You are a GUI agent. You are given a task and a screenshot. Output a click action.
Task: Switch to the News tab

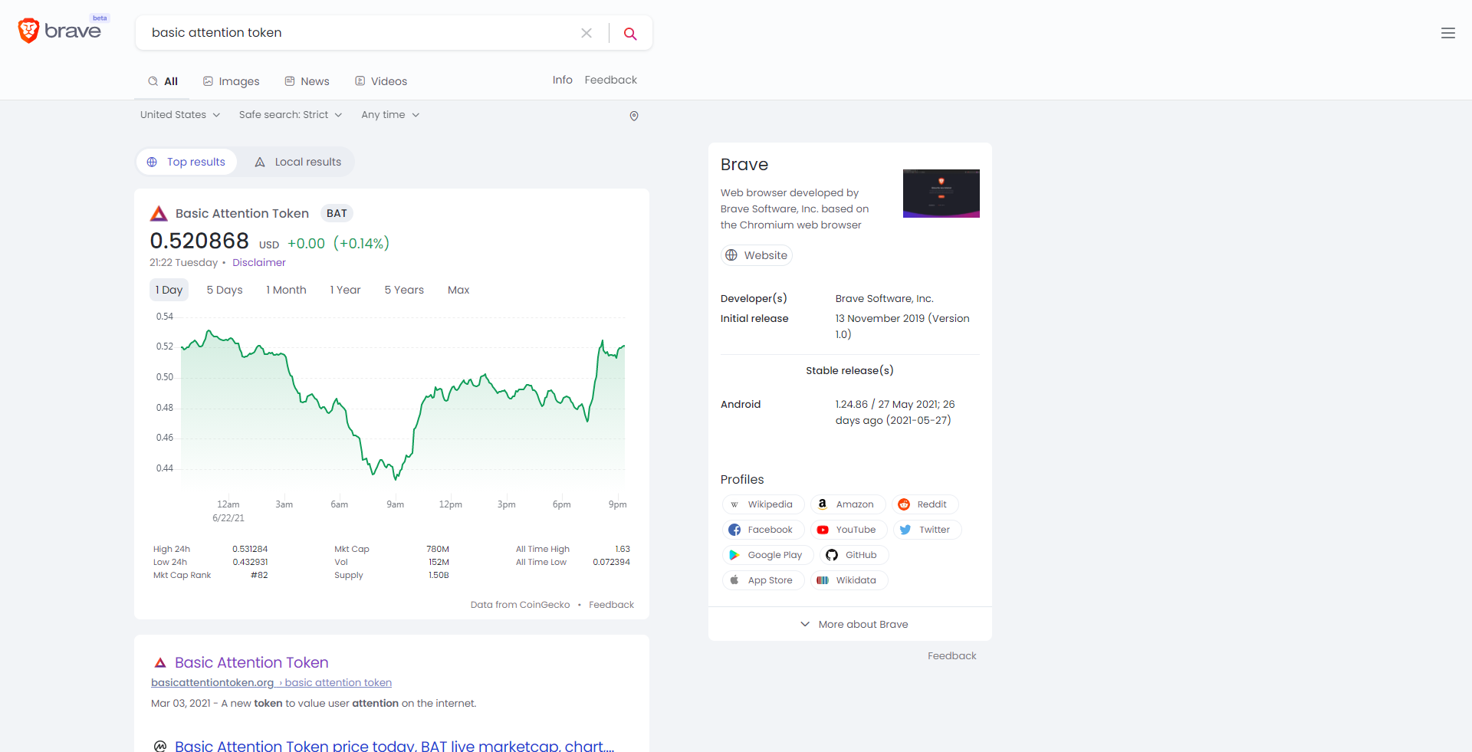point(307,81)
